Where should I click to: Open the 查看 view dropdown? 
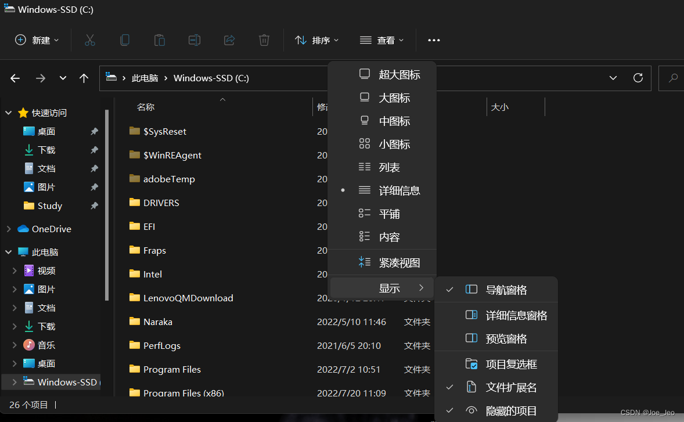pos(381,40)
